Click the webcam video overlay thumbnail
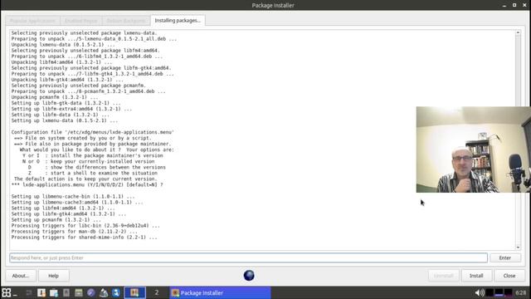531x299 pixels. point(474,149)
